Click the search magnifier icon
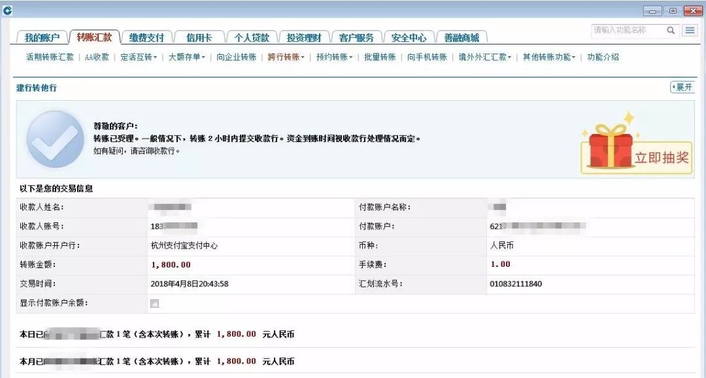706x378 pixels. tap(671, 30)
